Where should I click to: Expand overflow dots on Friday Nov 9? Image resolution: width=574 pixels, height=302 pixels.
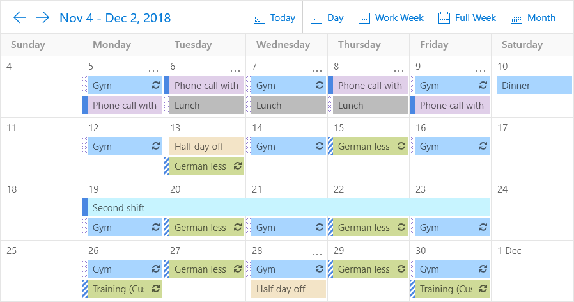click(481, 70)
